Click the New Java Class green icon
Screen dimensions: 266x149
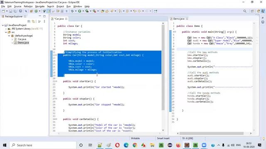[x=36, y=11]
